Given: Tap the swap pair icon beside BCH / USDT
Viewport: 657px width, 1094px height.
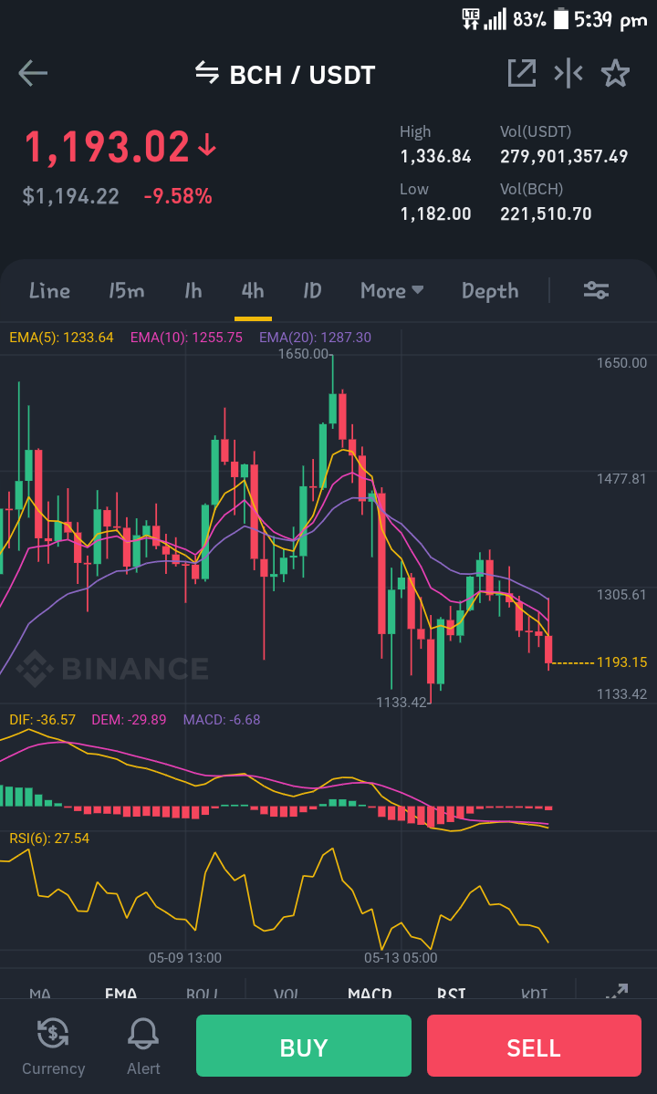Looking at the screenshot, I should pos(207,72).
